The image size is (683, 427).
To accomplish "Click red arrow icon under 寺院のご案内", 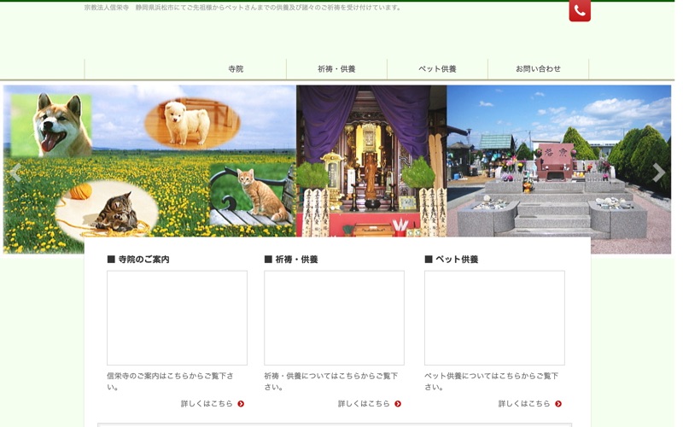I will (241, 404).
